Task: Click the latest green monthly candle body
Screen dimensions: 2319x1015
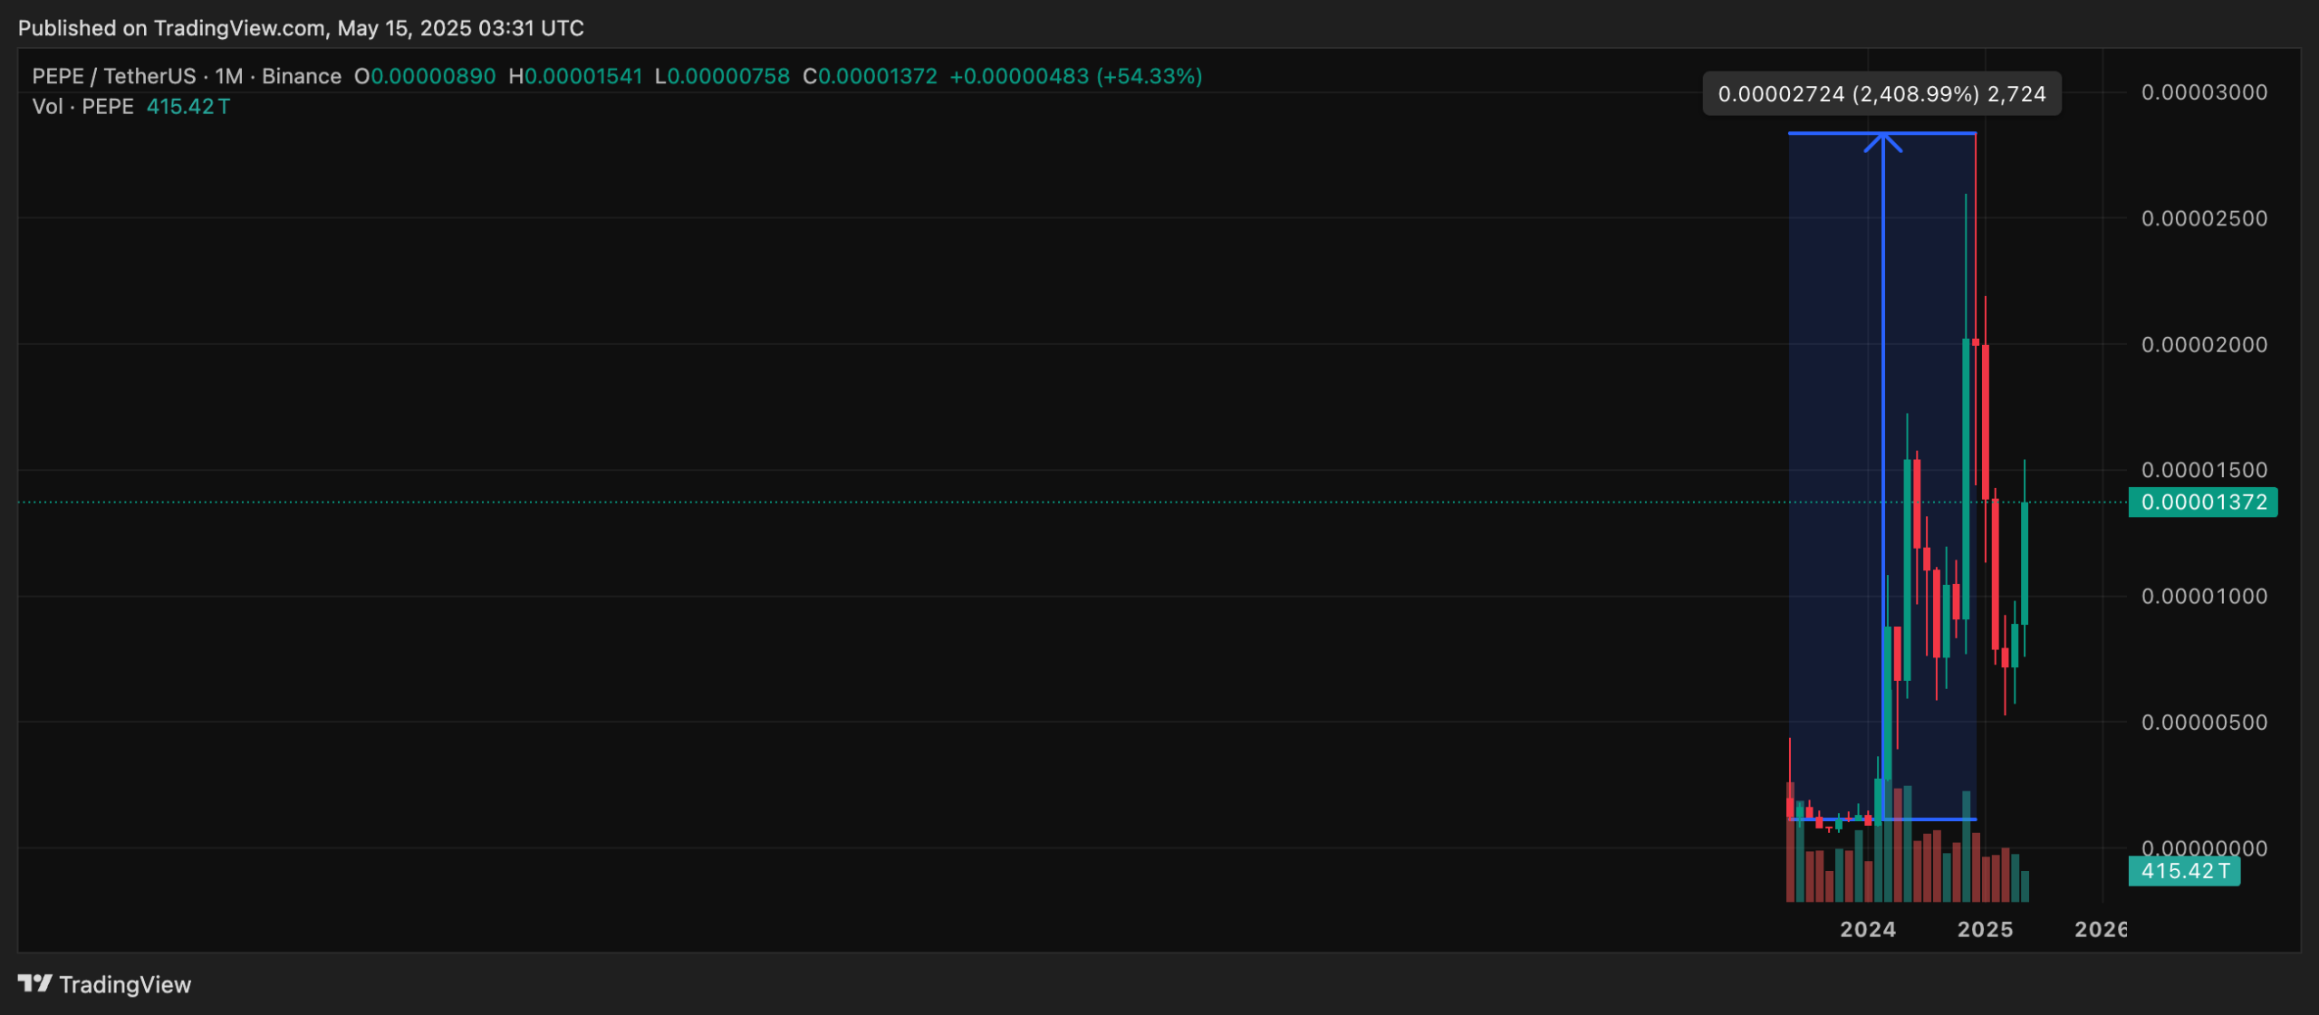Action: coord(2025,561)
